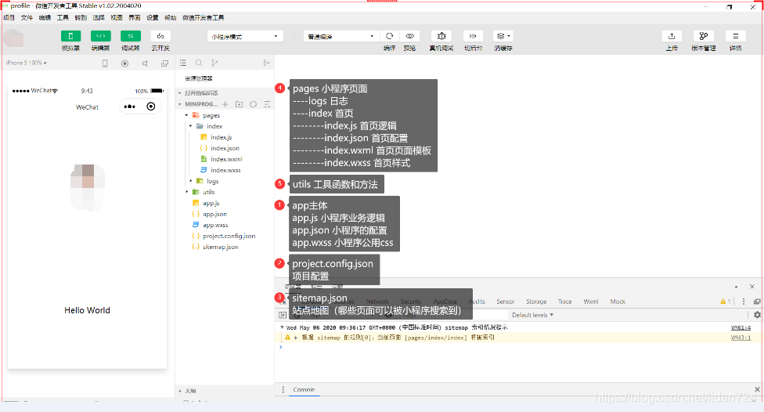This screenshot has height=412, width=764.
Task: Refresh the file explorer tree
Action: 254,104
